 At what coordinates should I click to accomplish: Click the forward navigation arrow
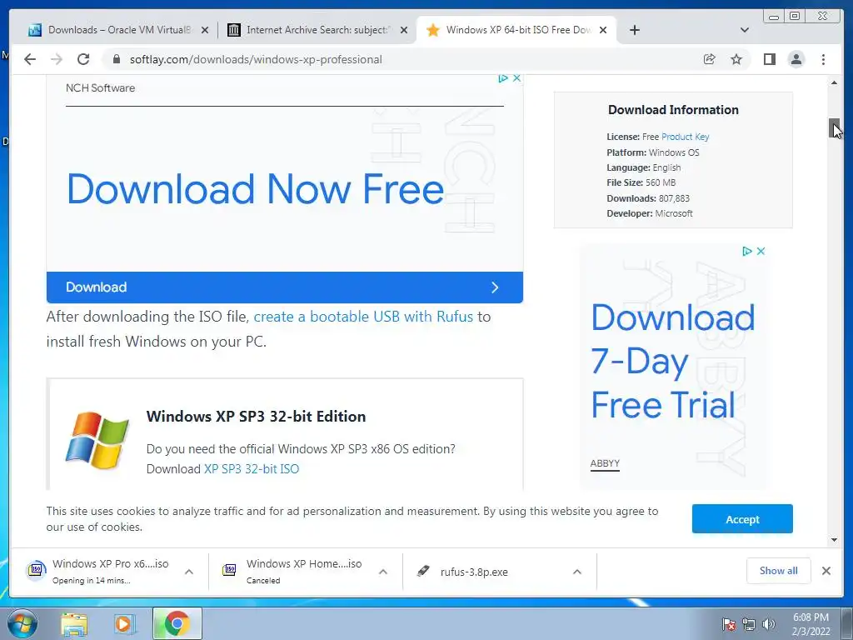pos(57,59)
